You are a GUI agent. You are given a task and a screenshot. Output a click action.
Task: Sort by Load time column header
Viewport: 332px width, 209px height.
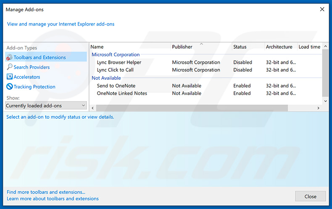tap(309, 47)
